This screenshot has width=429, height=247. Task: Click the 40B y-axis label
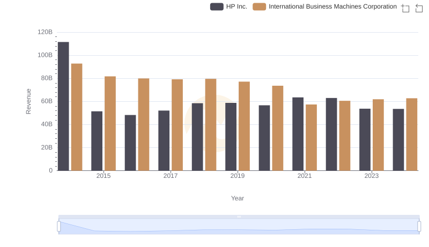coord(47,124)
